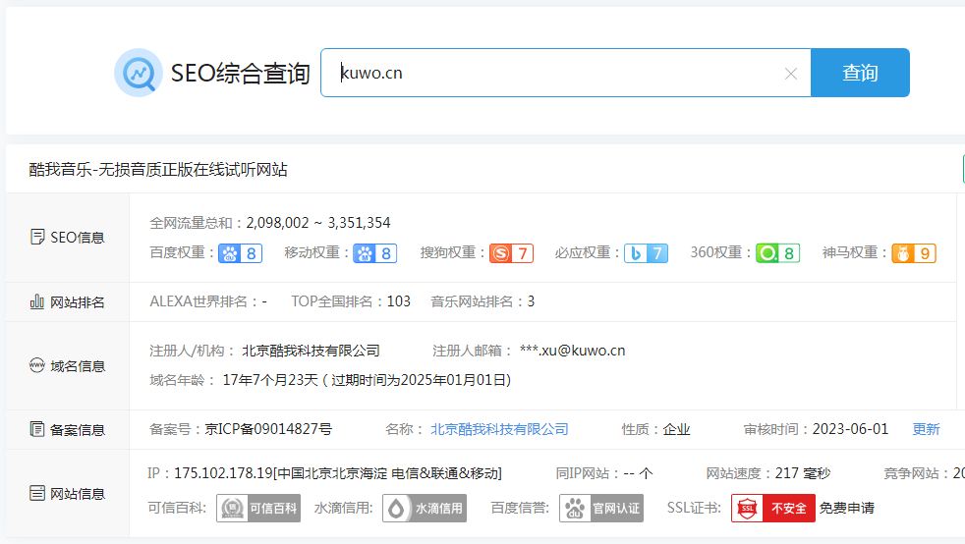The height and width of the screenshot is (544, 965).
Task: Open the blue 北京酷我科技有限公司 company link
Action: tap(500, 429)
